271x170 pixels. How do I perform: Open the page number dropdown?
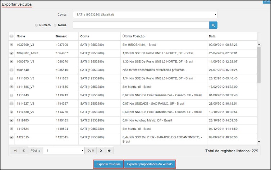coord(64,151)
